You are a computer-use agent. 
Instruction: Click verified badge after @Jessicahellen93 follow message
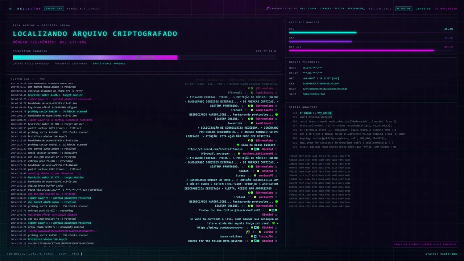click(276, 210)
